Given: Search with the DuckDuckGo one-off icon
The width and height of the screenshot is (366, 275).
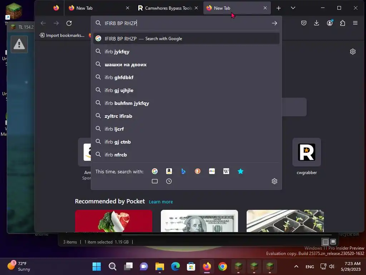Looking at the screenshot, I should coord(197,171).
